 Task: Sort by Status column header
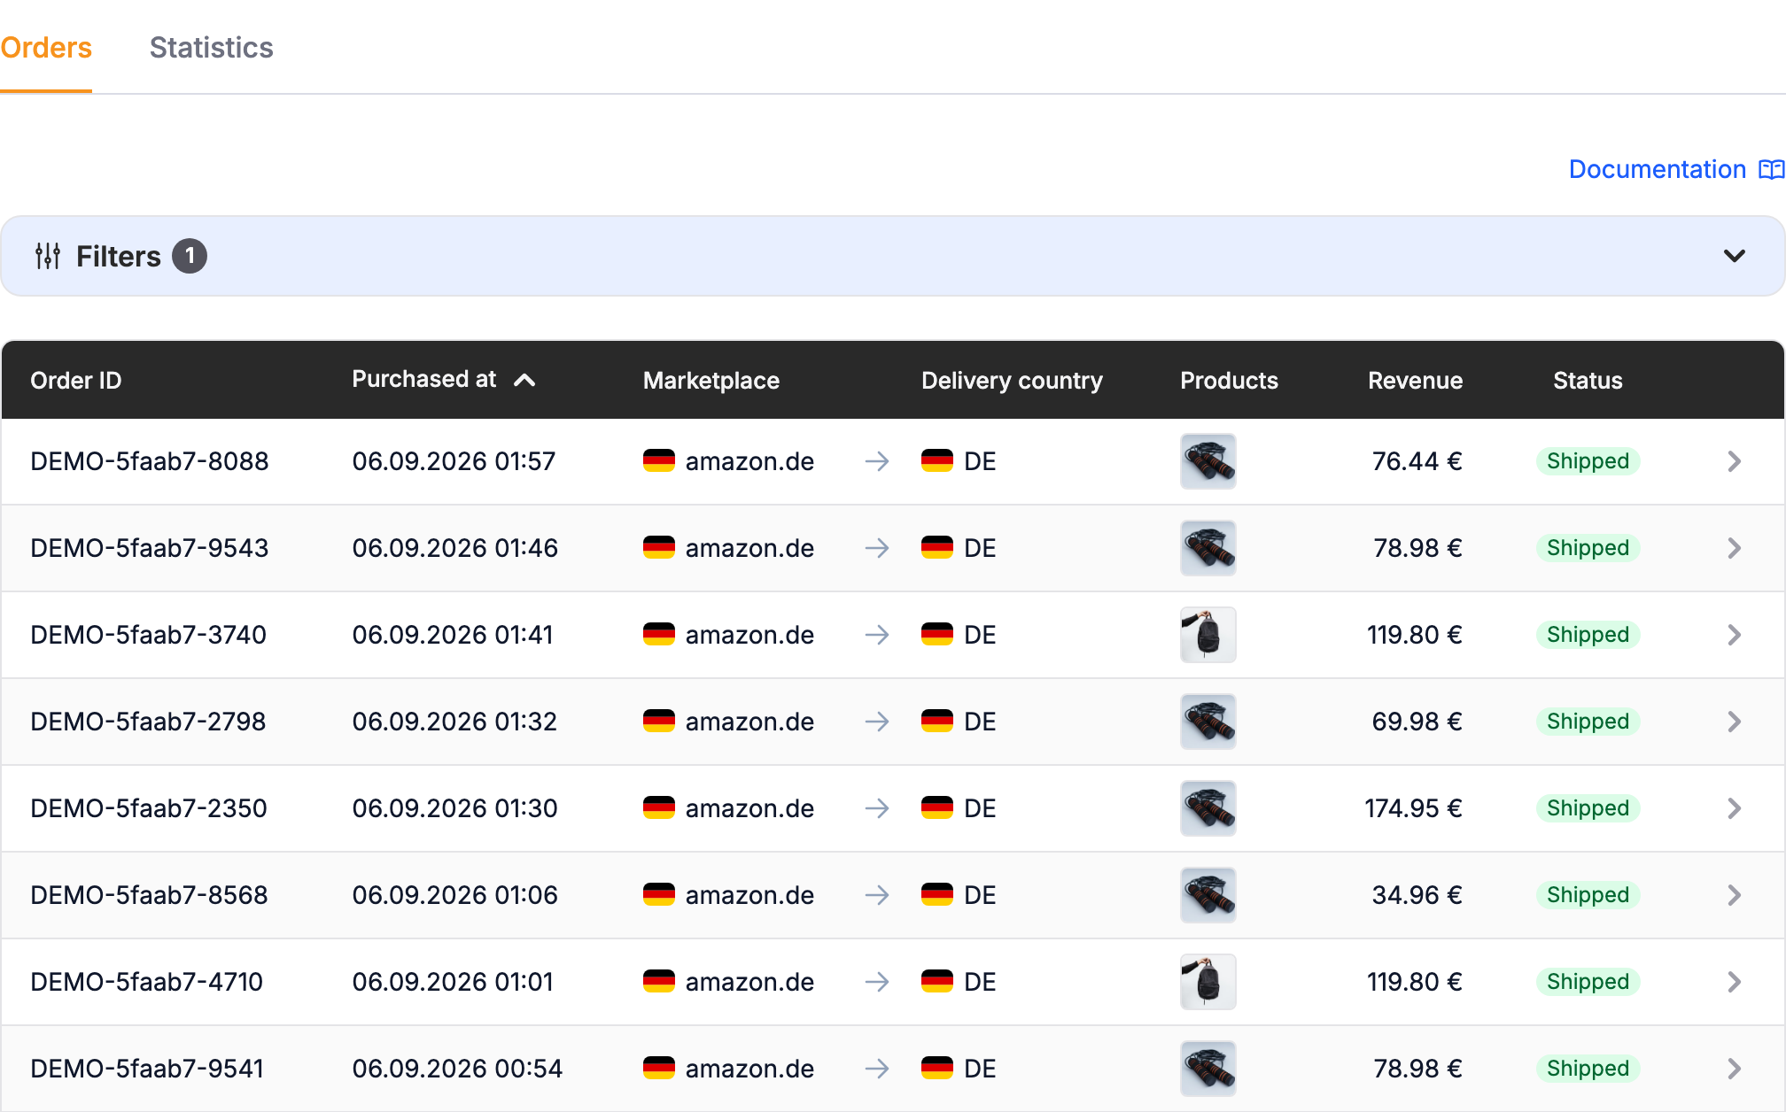(1588, 381)
